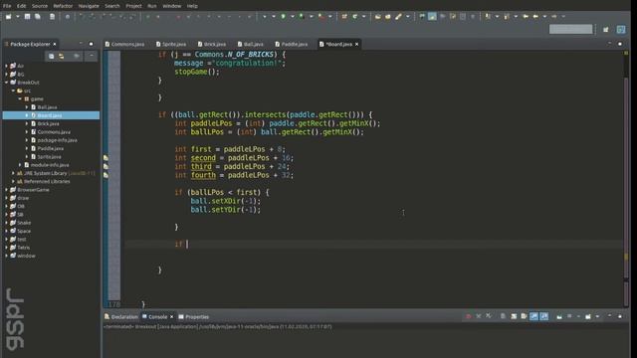Image resolution: width=637 pixels, height=358 pixels.
Task: Open the Navigate menu
Action: tap(89, 6)
